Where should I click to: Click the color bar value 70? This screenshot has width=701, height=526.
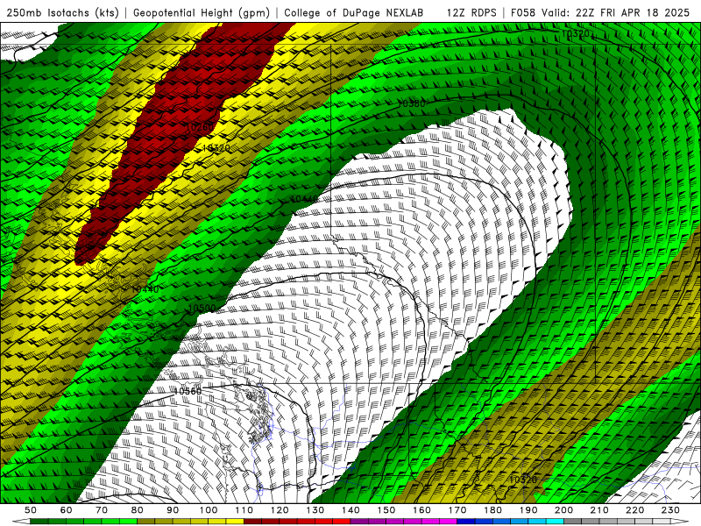(102, 510)
